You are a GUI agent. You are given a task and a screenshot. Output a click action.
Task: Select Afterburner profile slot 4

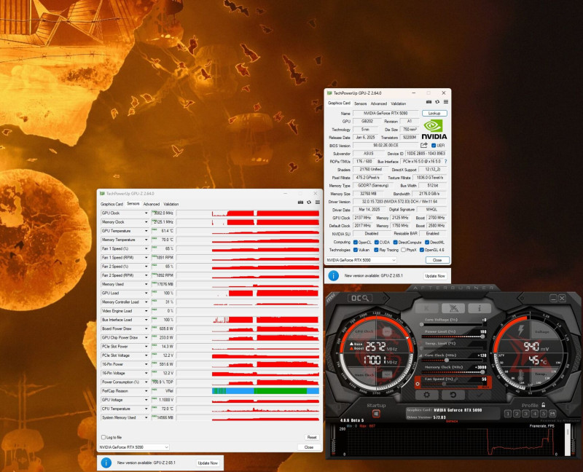click(x=535, y=413)
